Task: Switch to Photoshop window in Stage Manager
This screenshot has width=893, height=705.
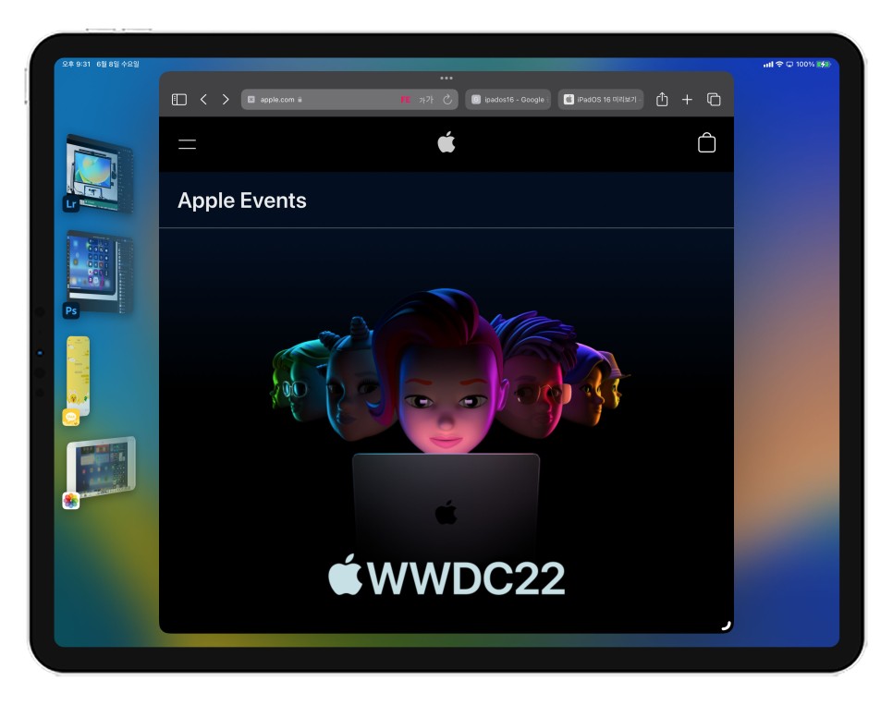Action: (x=100, y=273)
